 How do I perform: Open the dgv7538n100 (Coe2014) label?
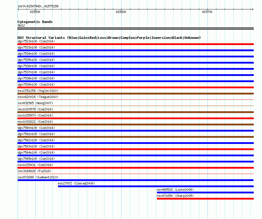tap(36, 78)
